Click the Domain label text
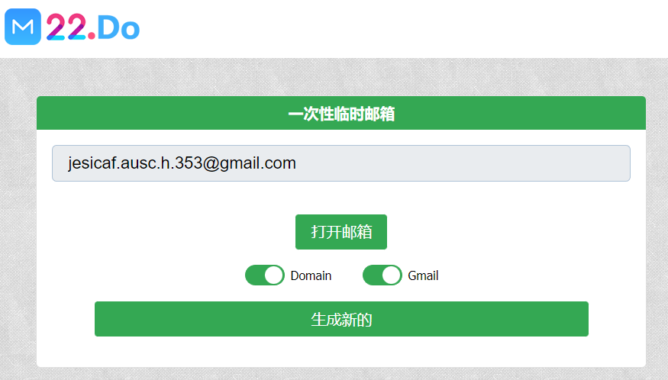This screenshot has height=380, width=668. tap(311, 275)
